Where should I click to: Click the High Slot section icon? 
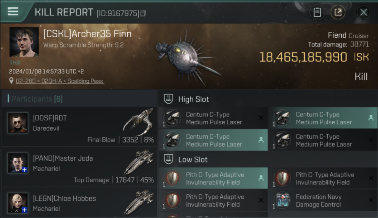pyautogui.click(x=169, y=99)
